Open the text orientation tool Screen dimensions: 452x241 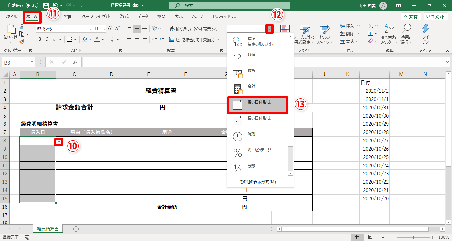pyautogui.click(x=155, y=29)
